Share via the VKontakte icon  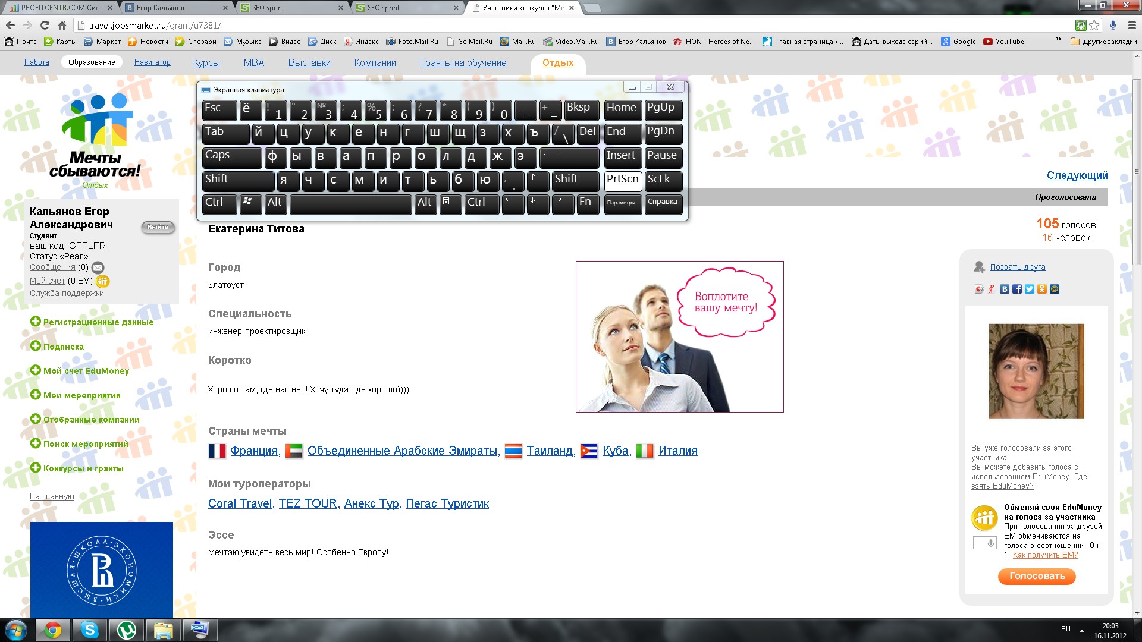[1005, 289]
